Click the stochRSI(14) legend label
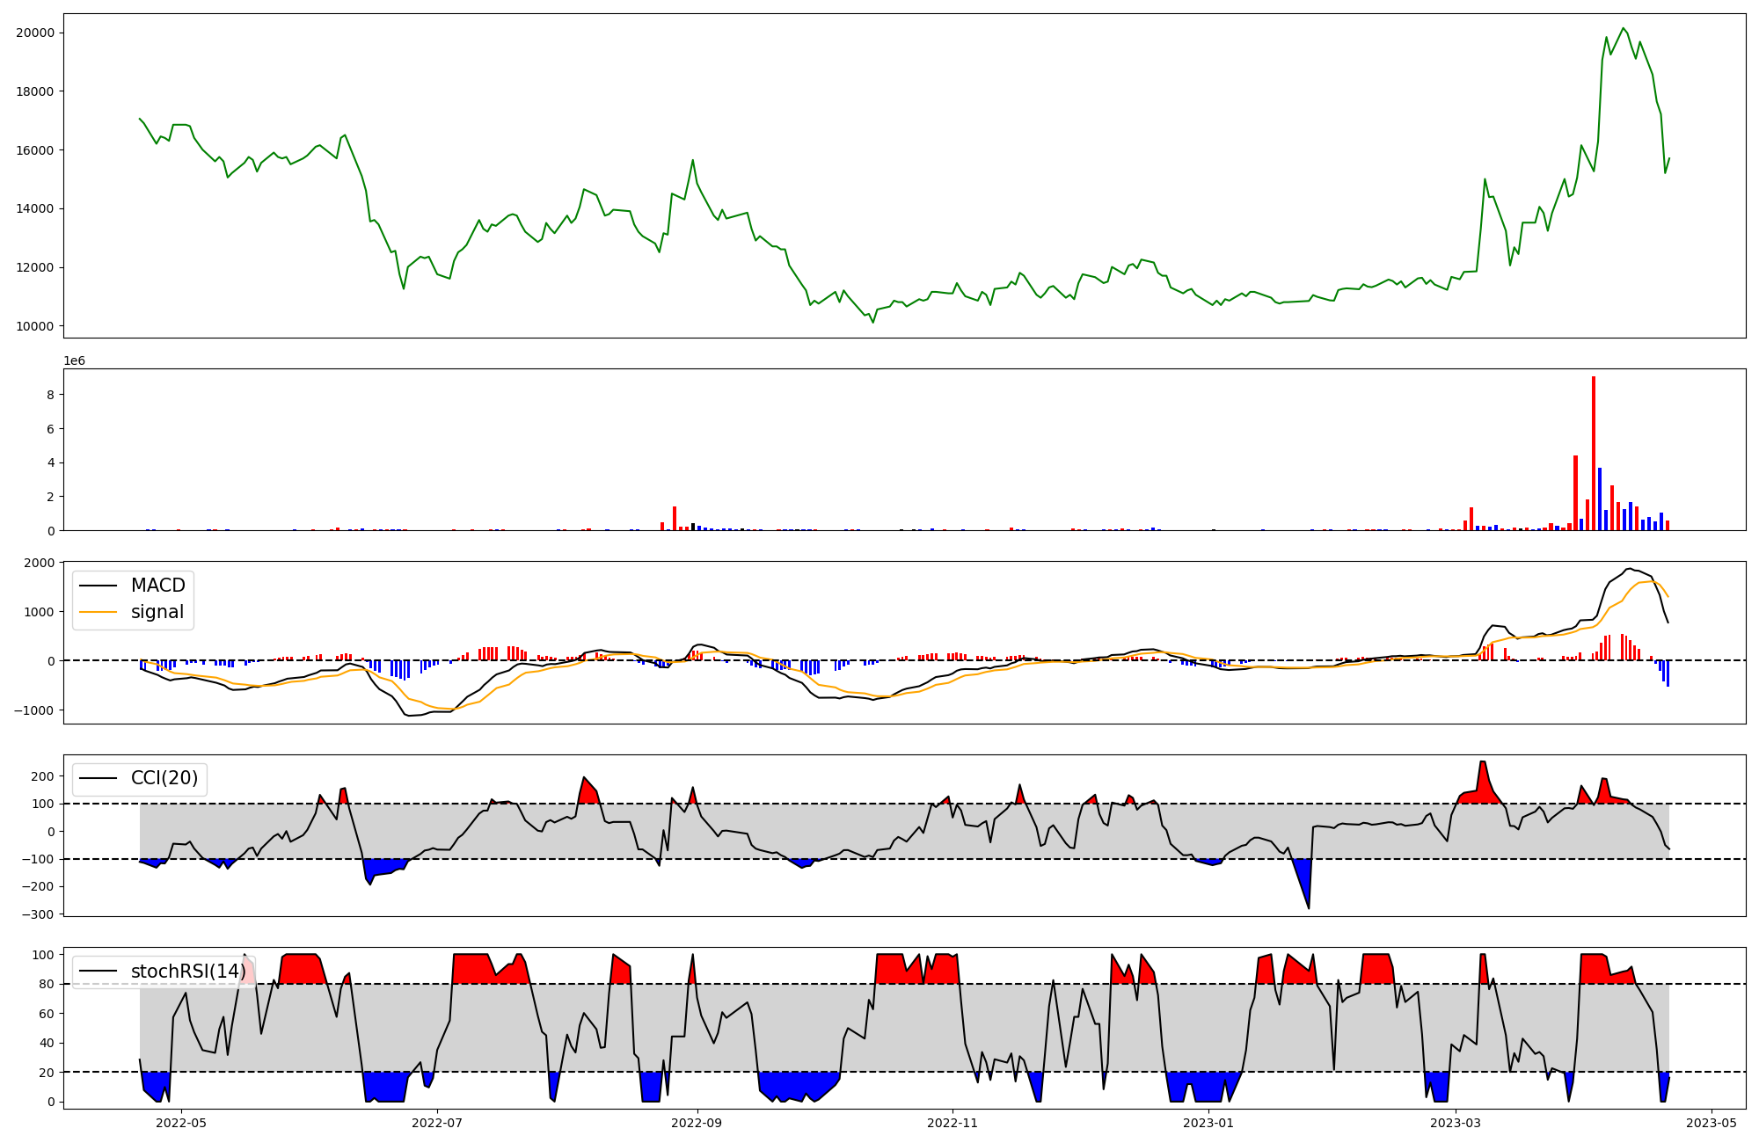Screen dimensions: 1759x1143 click(x=187, y=971)
